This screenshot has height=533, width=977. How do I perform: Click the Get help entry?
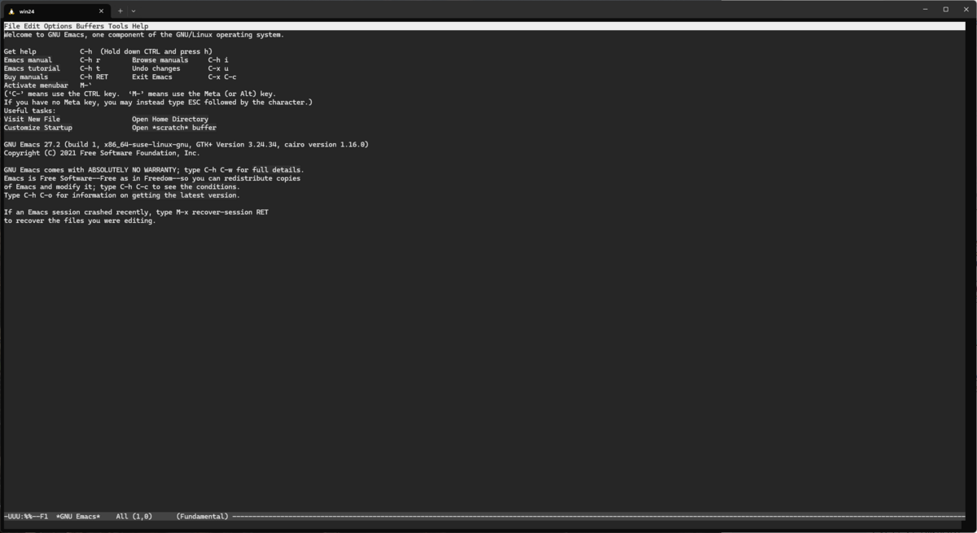pos(20,51)
